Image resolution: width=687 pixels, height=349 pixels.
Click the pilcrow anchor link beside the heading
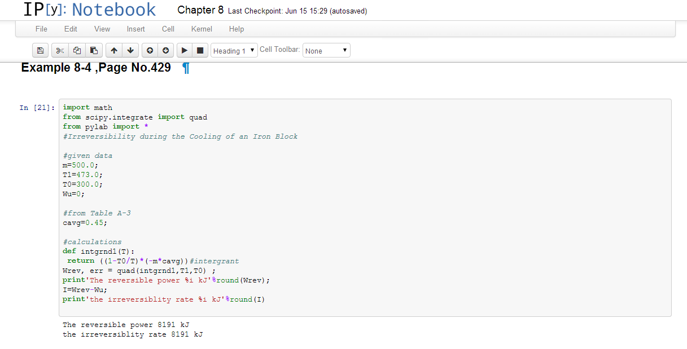click(x=186, y=68)
